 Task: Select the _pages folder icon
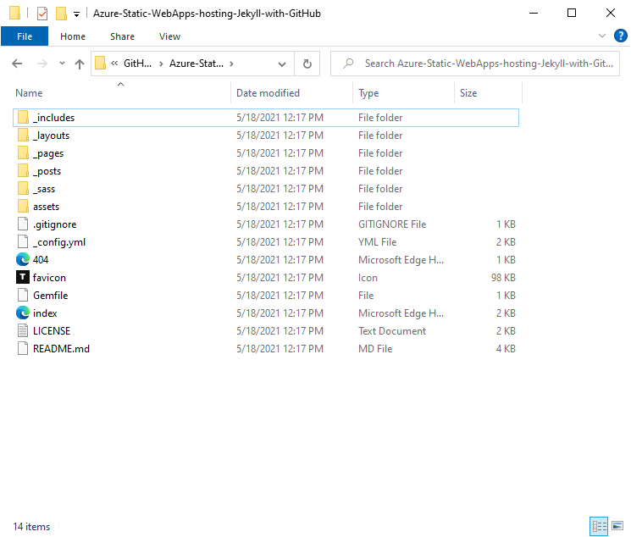pyautogui.click(x=23, y=153)
